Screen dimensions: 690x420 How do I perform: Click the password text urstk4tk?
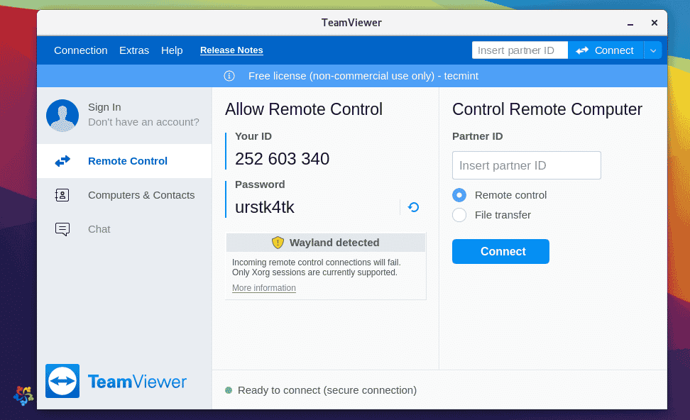[265, 207]
